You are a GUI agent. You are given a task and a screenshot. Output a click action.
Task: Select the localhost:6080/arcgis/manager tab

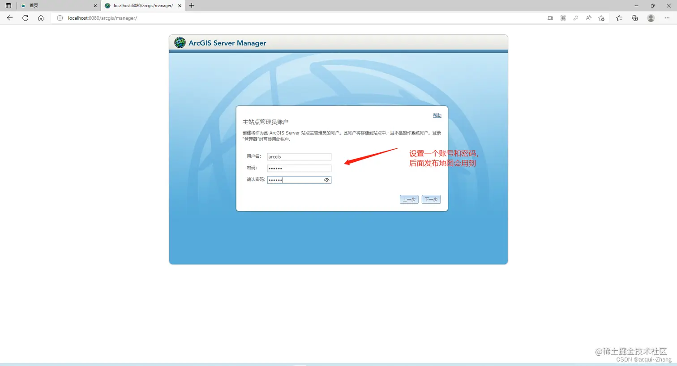(x=142, y=5)
